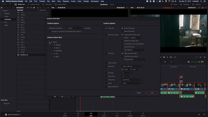Open project settings gear icon
The width and height of the screenshot is (208, 117).
click(x=204, y=114)
